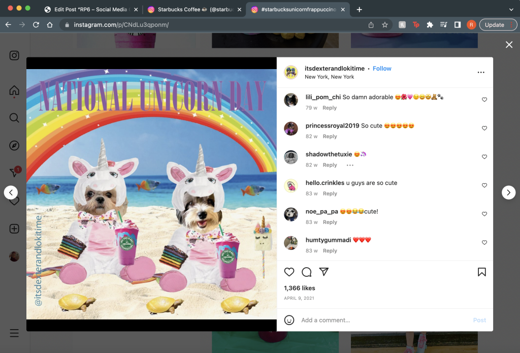Open the hamburger More menu
520x353 pixels.
(x=14, y=333)
